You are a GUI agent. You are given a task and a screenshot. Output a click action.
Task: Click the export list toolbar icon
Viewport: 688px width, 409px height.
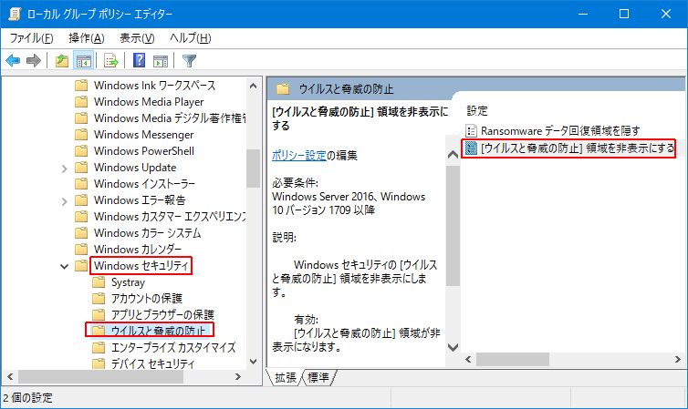pyautogui.click(x=111, y=61)
